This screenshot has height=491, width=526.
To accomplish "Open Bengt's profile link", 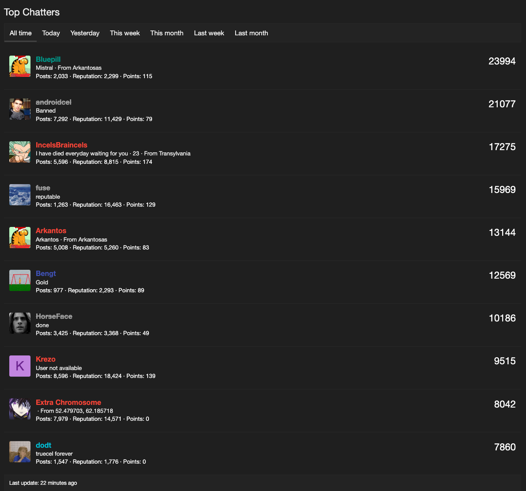I will 46,273.
